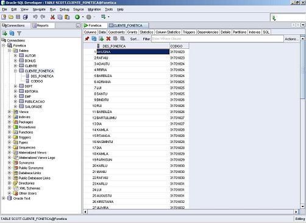
Task: Click the Freeze View pin icon
Action: 87,38
